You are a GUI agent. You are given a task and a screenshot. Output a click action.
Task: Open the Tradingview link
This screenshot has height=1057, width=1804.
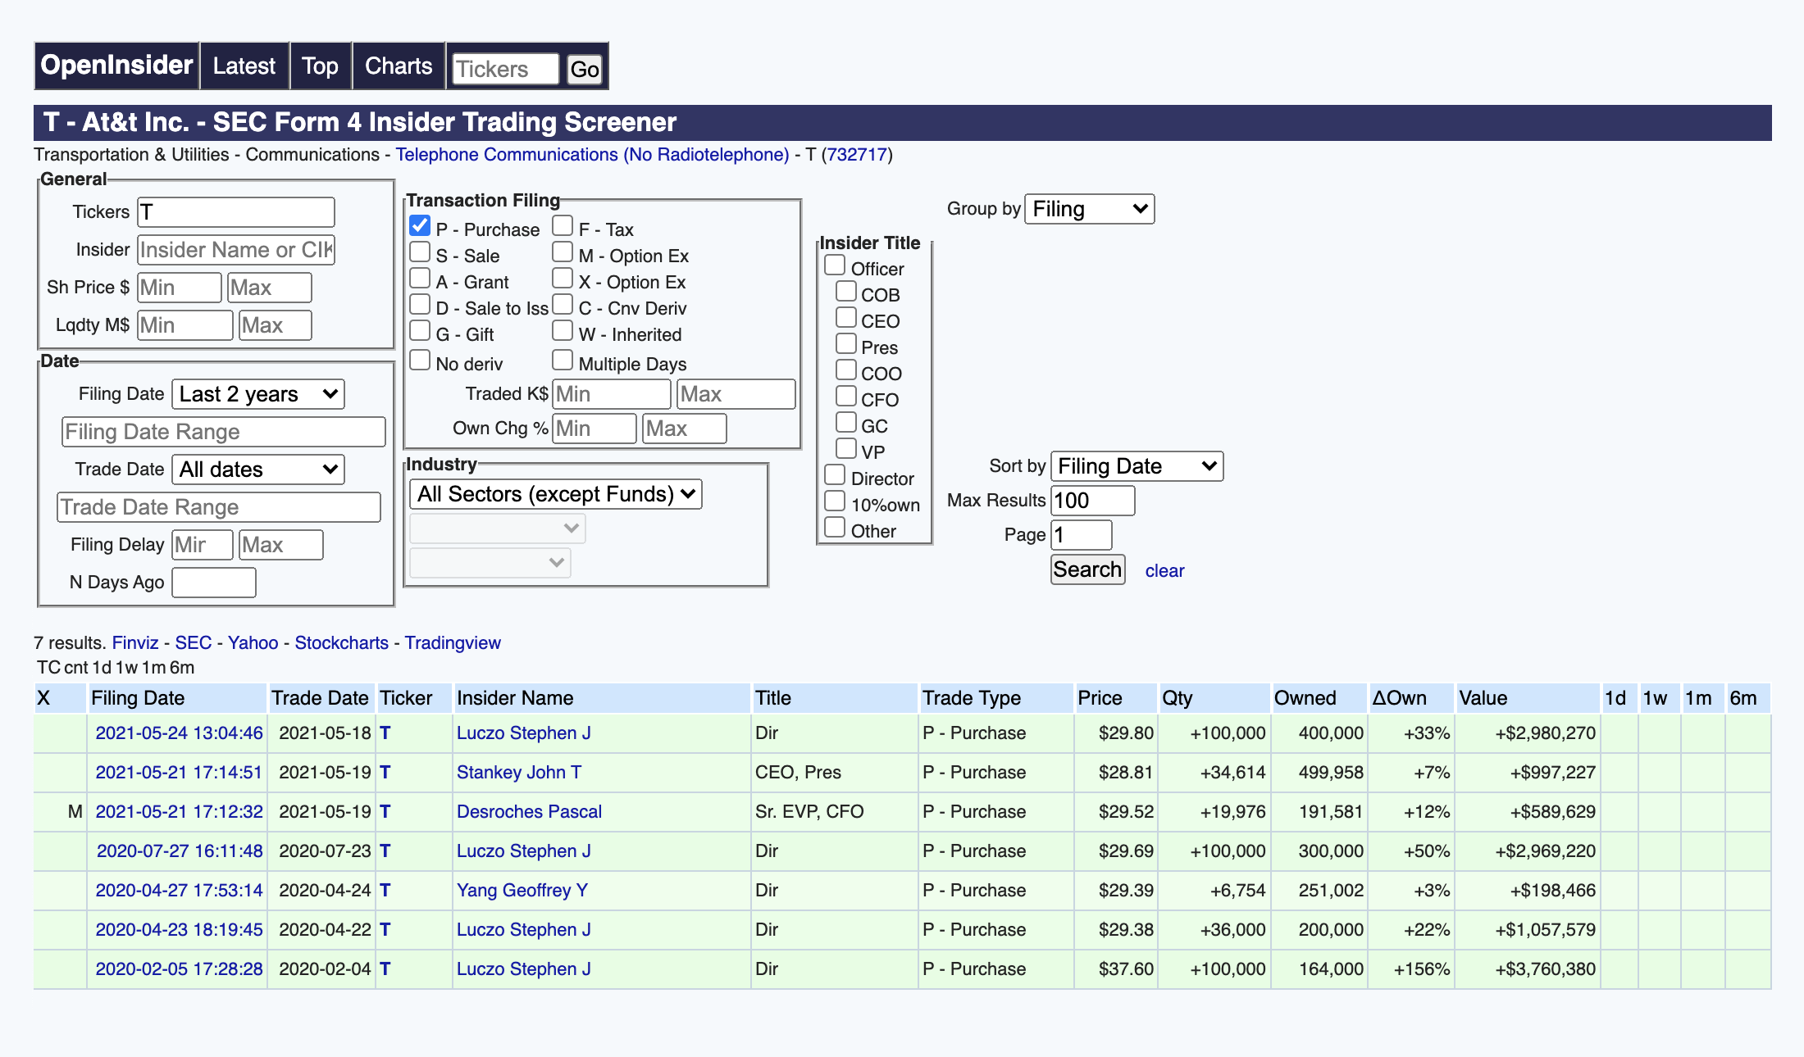pyautogui.click(x=453, y=643)
